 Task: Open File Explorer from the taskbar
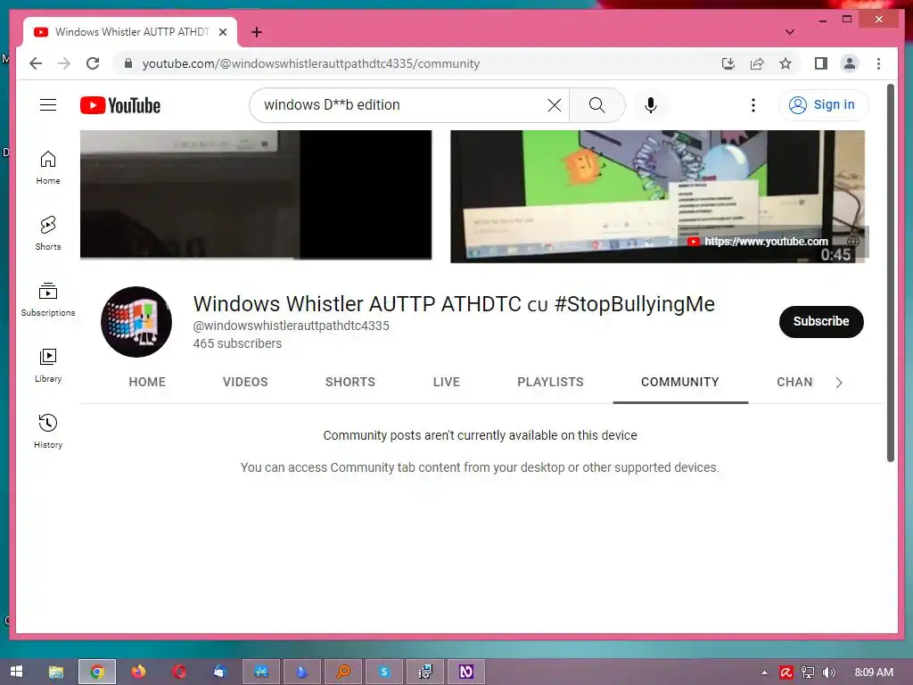56,673
